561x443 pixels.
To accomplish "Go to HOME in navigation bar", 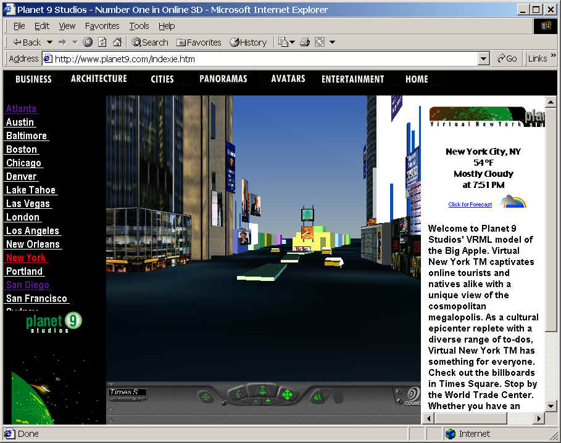I will (x=417, y=79).
